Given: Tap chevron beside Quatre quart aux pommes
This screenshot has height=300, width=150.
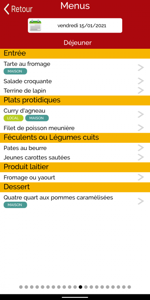Looking at the screenshot, I should 141,201.
